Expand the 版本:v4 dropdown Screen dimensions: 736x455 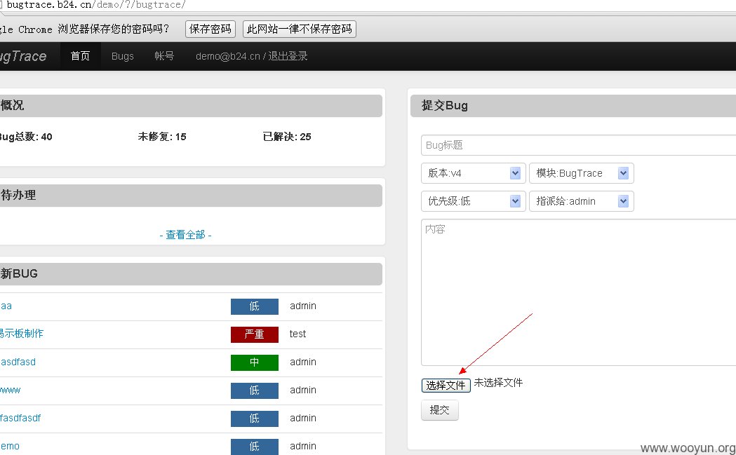coord(473,173)
